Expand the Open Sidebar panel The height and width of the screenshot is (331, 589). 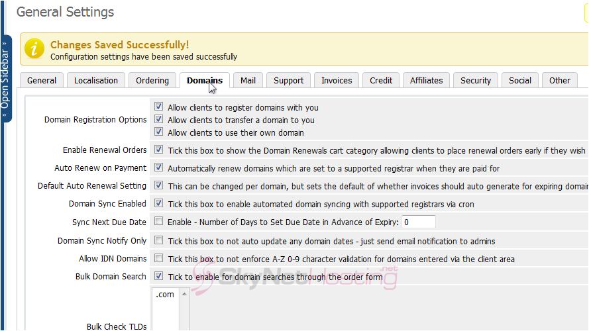[x=5, y=79]
